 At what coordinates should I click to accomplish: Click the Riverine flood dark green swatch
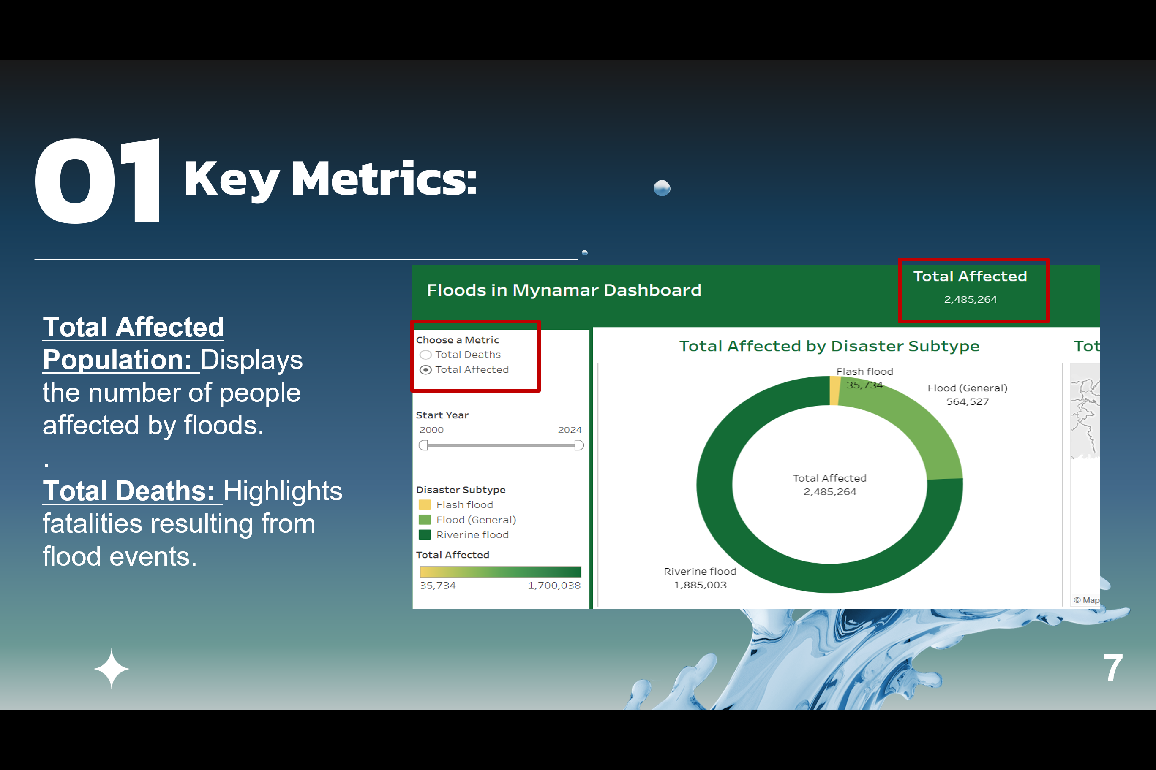(x=425, y=535)
